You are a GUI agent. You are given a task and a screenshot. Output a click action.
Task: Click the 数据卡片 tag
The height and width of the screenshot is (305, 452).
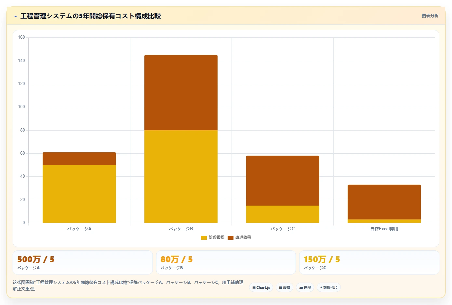click(x=329, y=287)
